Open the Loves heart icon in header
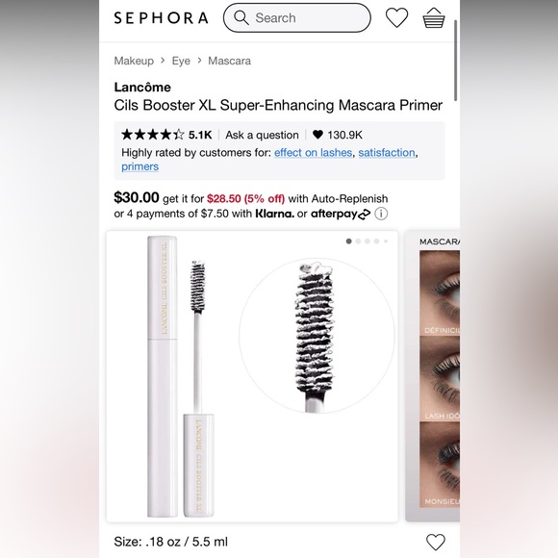This screenshot has height=558, width=558. click(x=396, y=17)
